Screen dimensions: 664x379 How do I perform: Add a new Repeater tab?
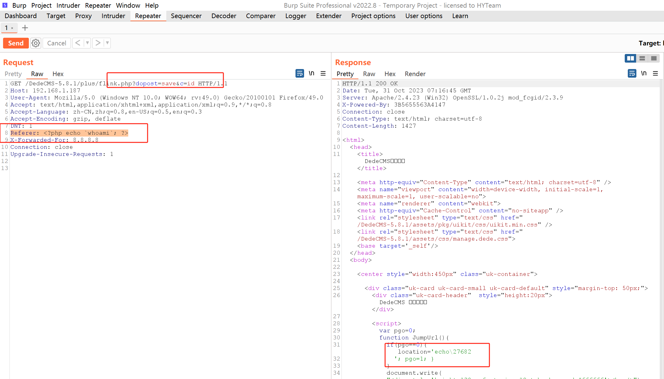tap(25, 28)
